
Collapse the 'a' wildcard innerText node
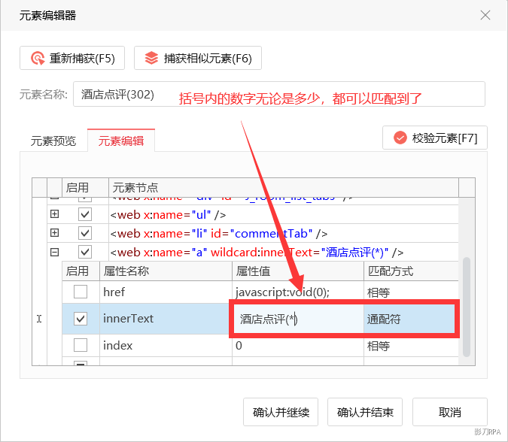click(54, 253)
